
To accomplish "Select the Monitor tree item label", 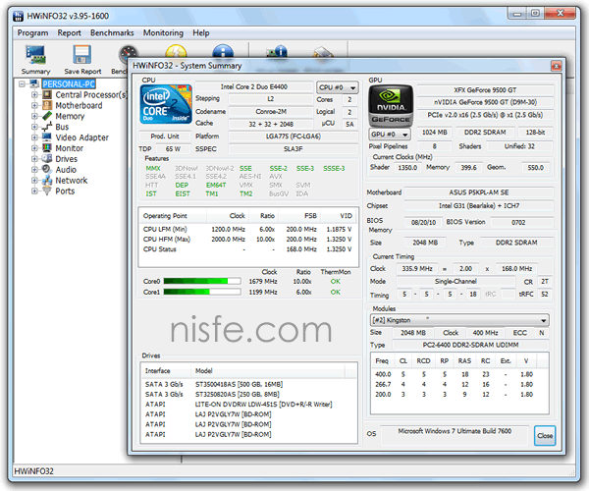I will coord(70,148).
